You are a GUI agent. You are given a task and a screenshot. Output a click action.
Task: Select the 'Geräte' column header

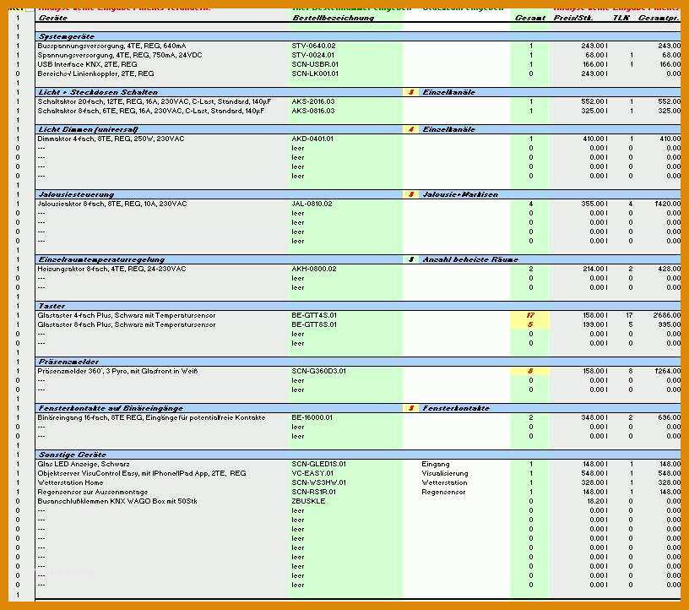point(52,18)
